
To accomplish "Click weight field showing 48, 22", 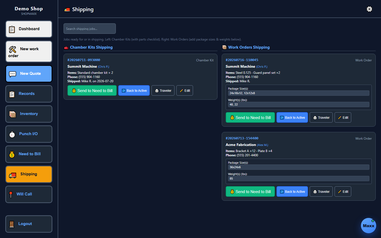I will [x=299, y=104].
